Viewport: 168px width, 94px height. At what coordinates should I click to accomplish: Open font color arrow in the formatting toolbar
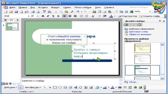coord(115,16)
